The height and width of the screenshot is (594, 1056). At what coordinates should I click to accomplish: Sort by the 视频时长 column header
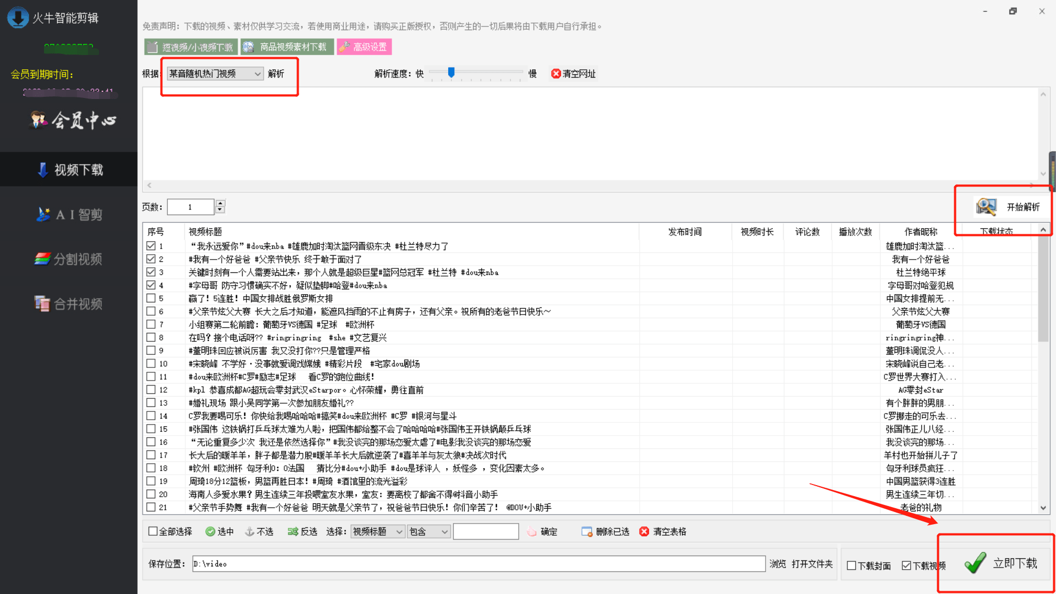[x=757, y=232]
